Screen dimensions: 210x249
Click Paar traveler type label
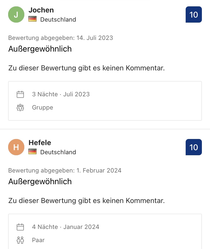(38, 240)
